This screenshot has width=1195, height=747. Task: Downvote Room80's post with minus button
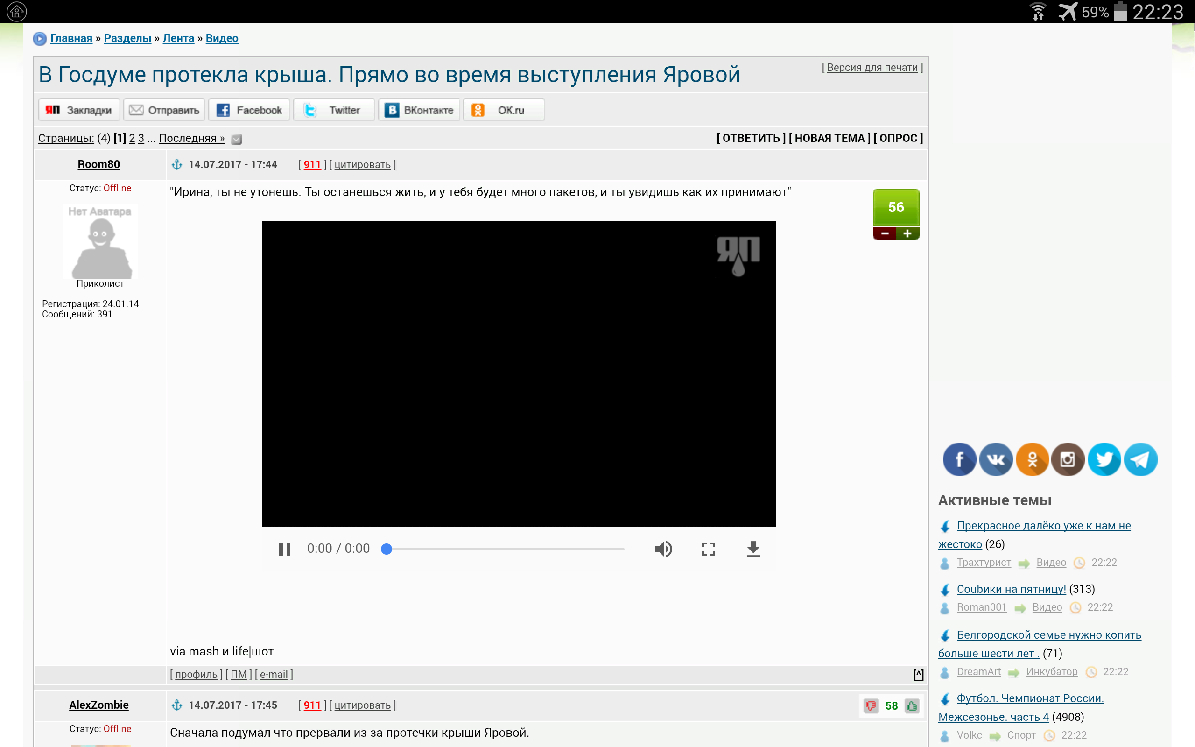click(x=885, y=234)
